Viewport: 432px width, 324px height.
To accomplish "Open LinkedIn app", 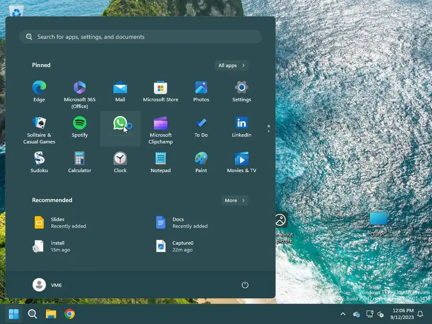I will click(242, 127).
